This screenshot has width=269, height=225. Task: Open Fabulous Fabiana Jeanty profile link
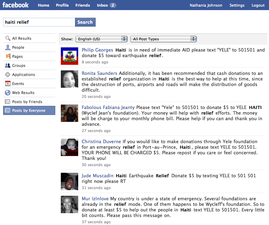[108, 107]
